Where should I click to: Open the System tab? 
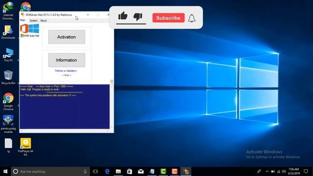pos(34,21)
